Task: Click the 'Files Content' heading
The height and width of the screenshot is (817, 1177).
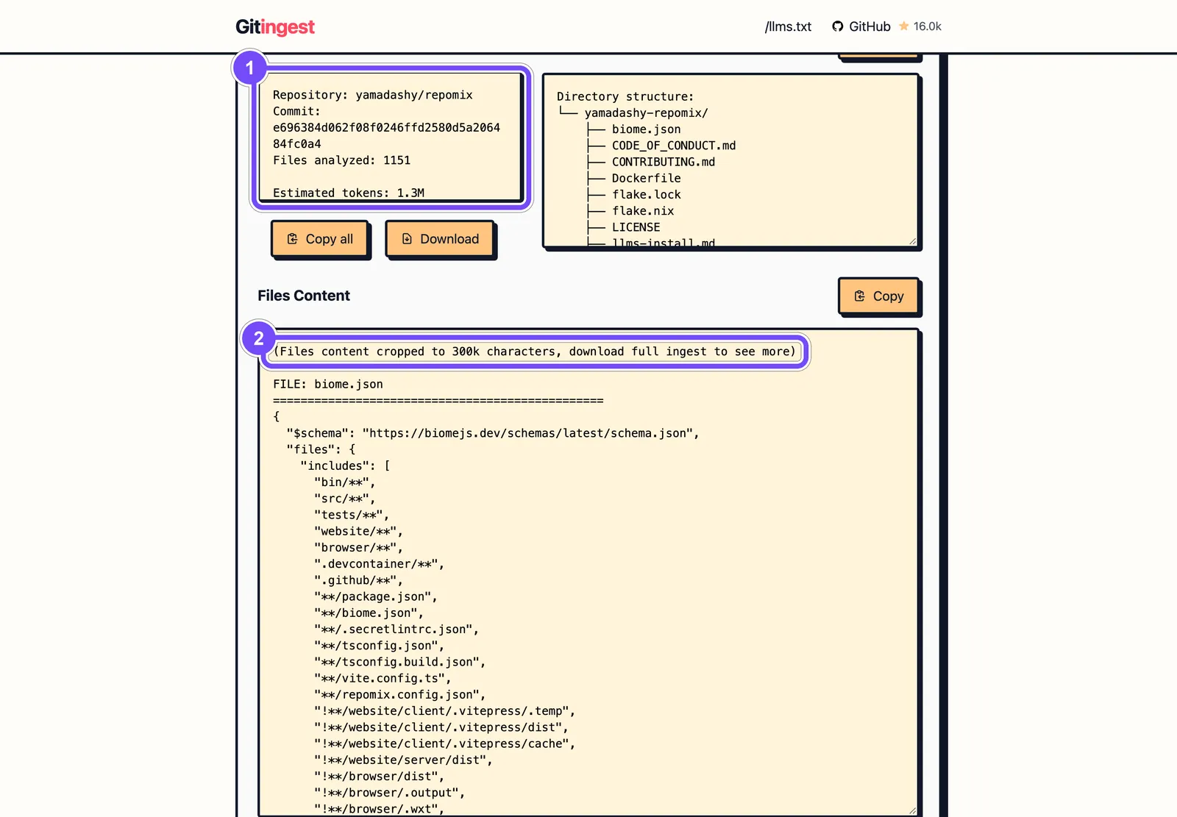Action: (x=304, y=296)
